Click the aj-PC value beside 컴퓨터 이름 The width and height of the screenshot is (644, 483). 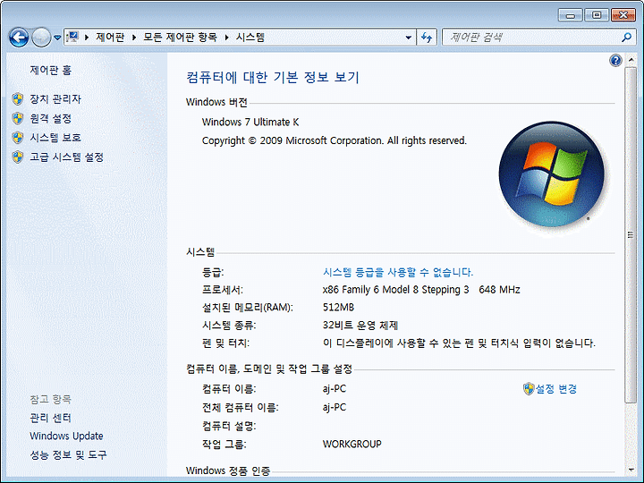[x=335, y=388]
